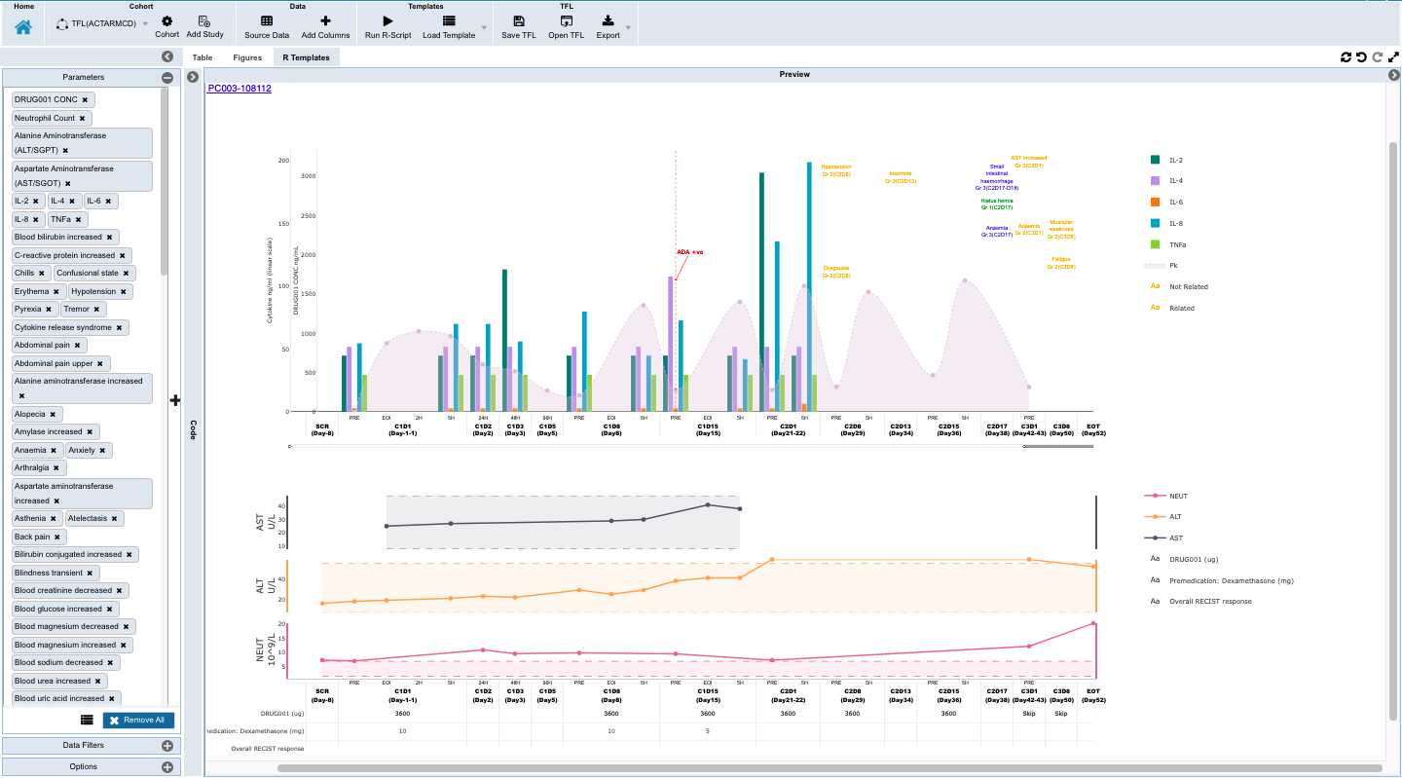Switch to the Figures tab
Screen dimensions: 1402x778
246,56
